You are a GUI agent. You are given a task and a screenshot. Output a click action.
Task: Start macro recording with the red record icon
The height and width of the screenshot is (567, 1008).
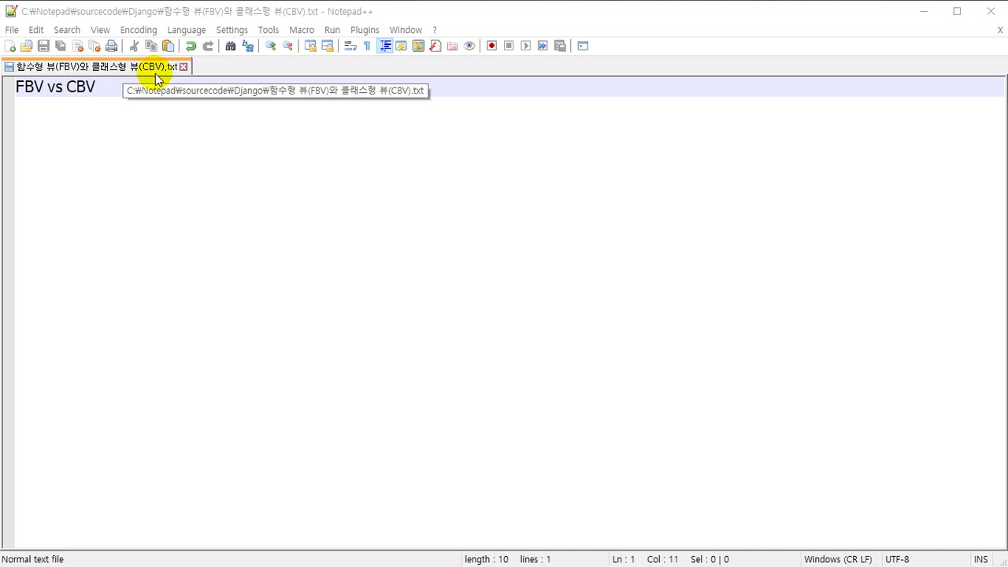pos(491,46)
